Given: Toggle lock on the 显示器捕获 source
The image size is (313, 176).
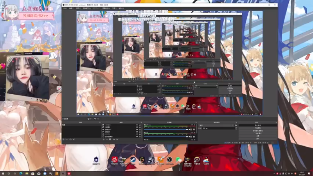Looking at the screenshot, I should point(140,136).
